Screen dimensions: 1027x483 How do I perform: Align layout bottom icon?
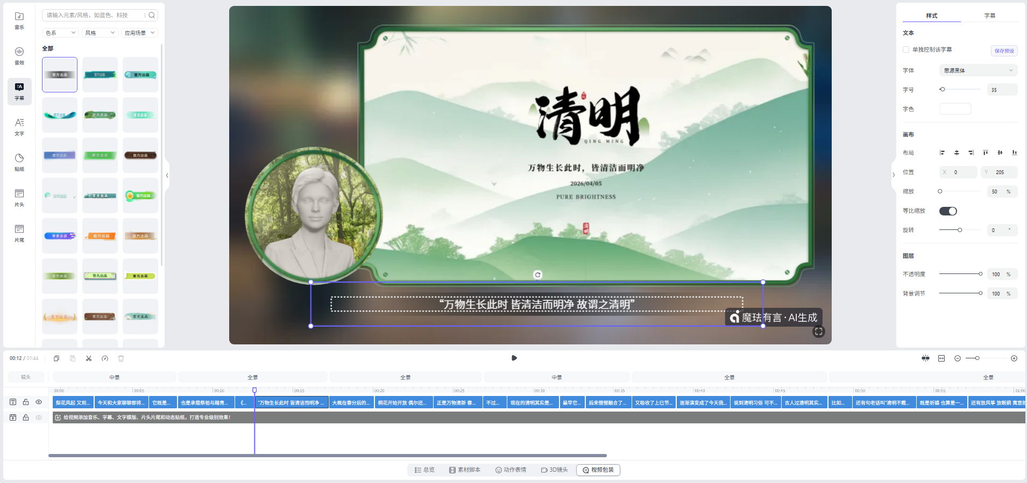pos(1015,153)
